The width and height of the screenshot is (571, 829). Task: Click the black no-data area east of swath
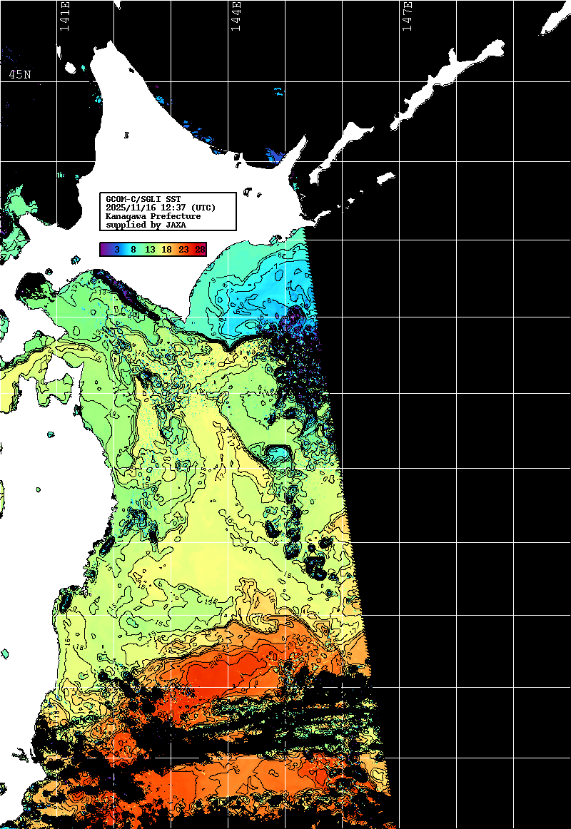point(464,428)
